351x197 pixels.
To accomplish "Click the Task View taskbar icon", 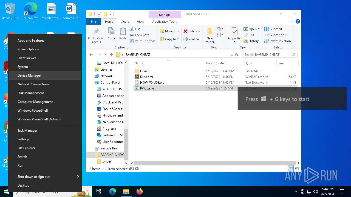I will pos(99,192).
